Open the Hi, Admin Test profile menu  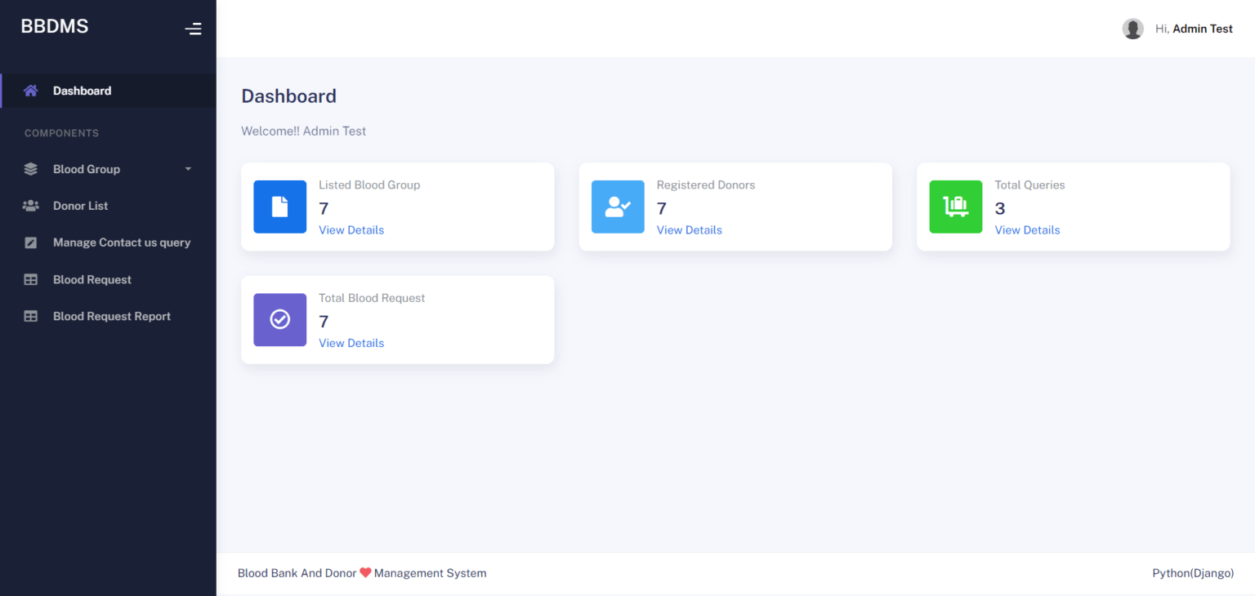pyautogui.click(x=1195, y=28)
